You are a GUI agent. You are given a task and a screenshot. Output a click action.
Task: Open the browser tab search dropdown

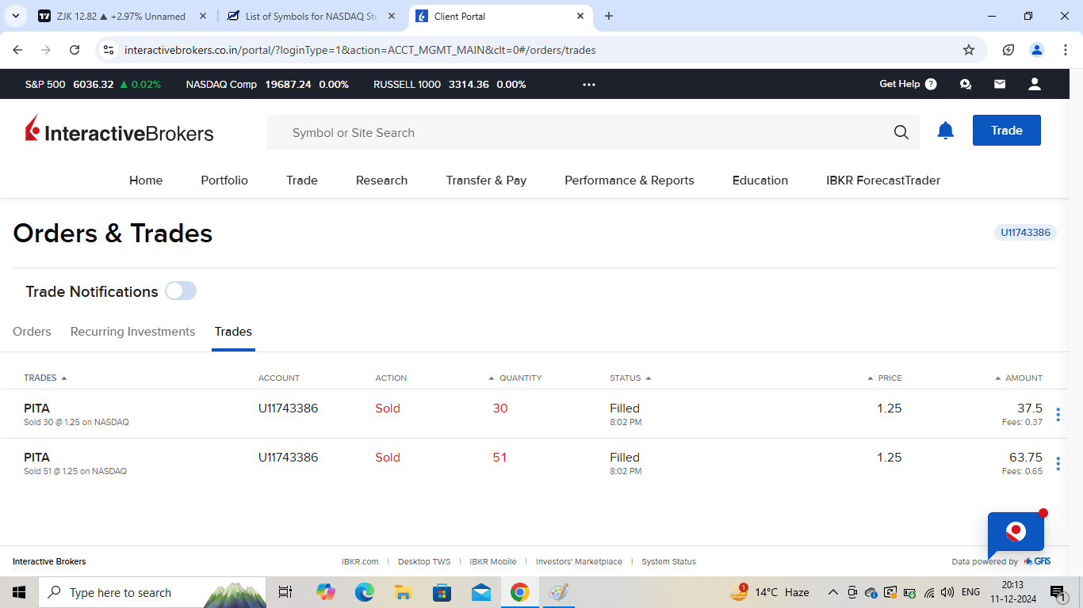click(15, 16)
